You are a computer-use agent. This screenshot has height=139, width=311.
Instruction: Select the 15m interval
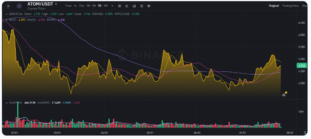(81, 6)
